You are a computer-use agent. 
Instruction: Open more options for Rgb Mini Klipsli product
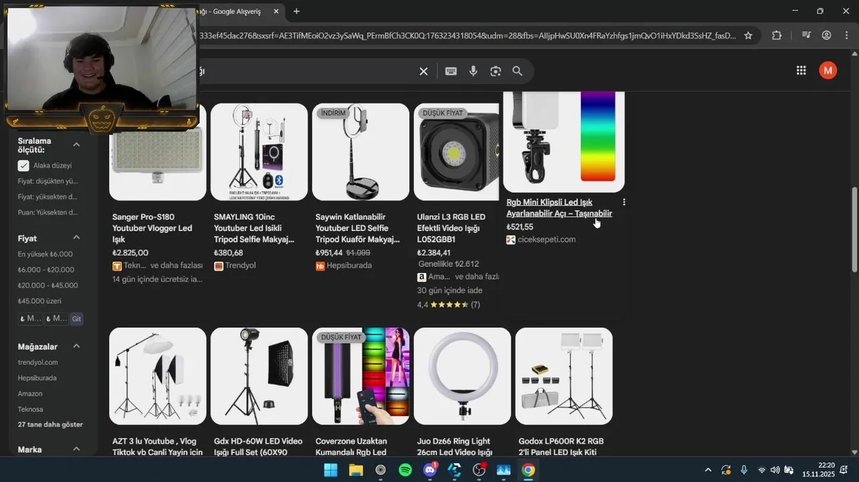coord(624,202)
